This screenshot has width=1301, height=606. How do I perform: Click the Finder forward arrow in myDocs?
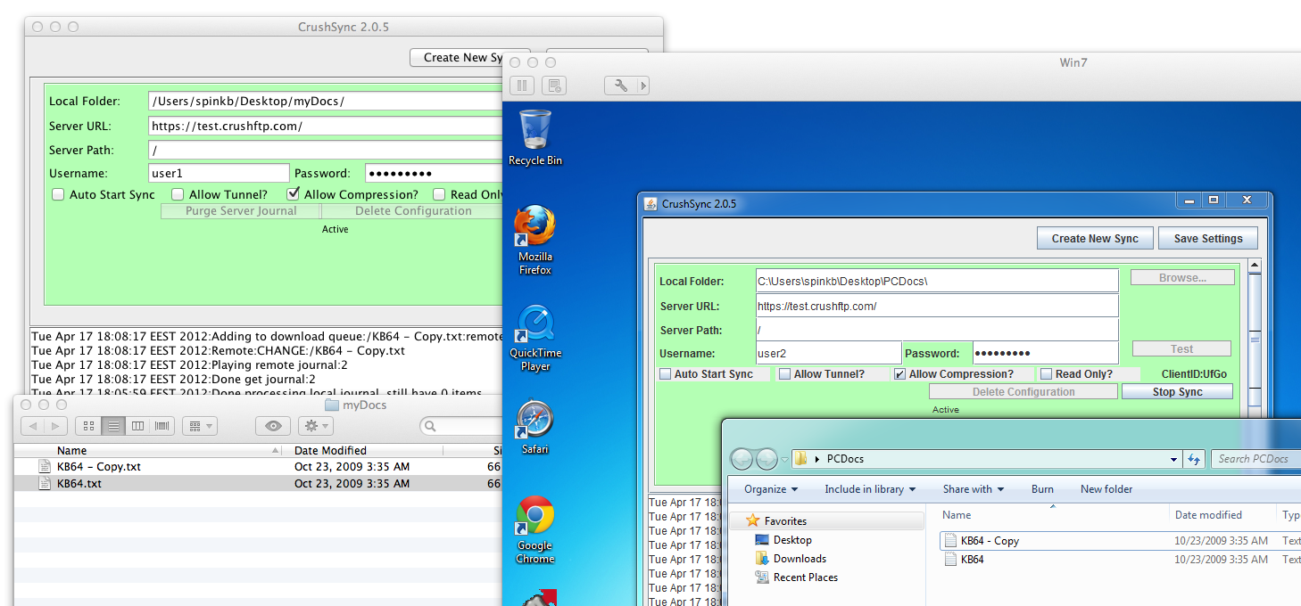(55, 427)
